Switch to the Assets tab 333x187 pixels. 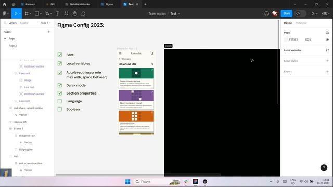point(23,23)
